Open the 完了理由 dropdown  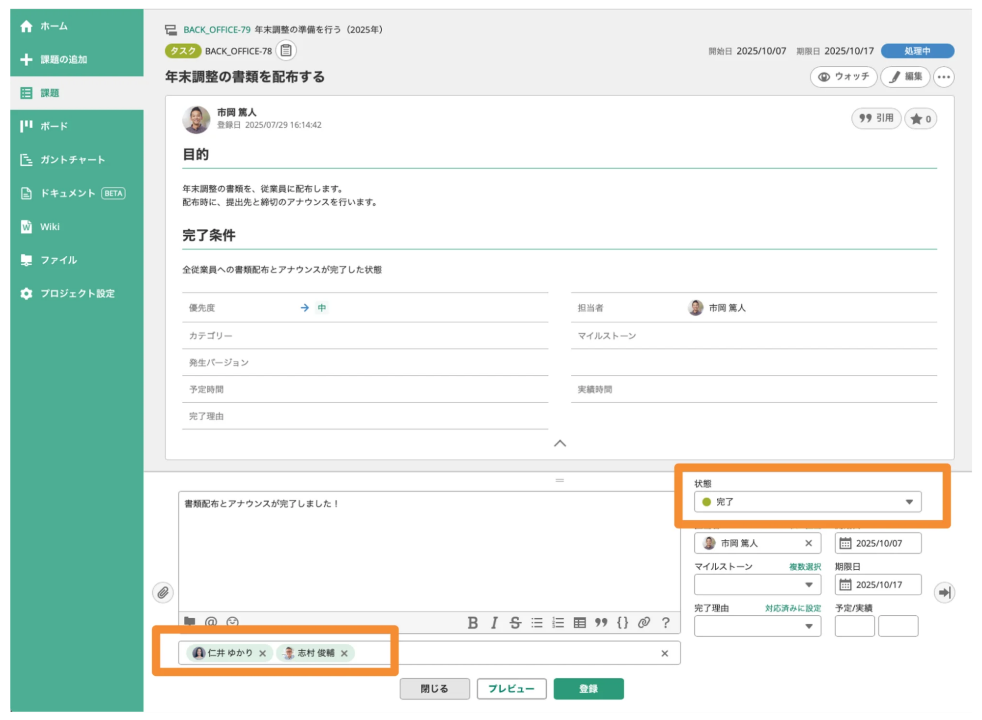(x=757, y=626)
